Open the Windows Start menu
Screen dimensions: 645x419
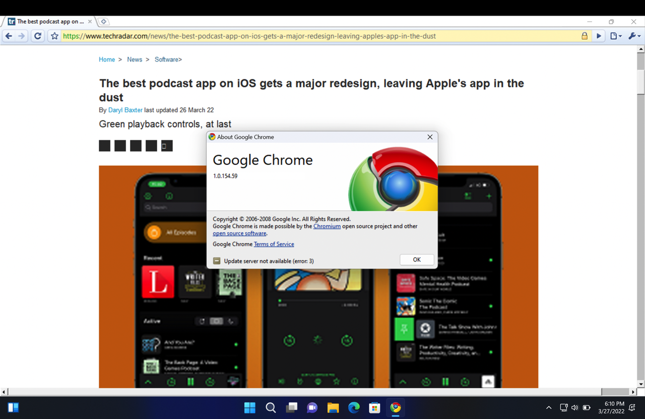249,407
